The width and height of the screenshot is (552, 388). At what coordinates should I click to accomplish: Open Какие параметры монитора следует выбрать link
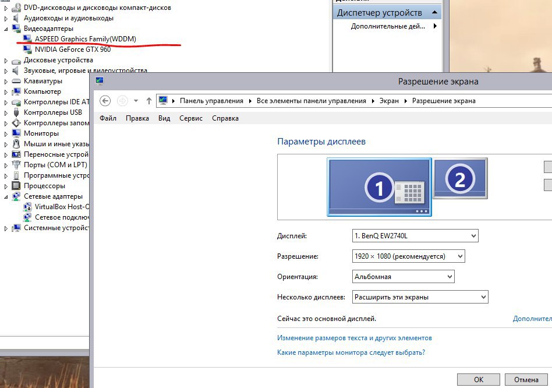351,352
